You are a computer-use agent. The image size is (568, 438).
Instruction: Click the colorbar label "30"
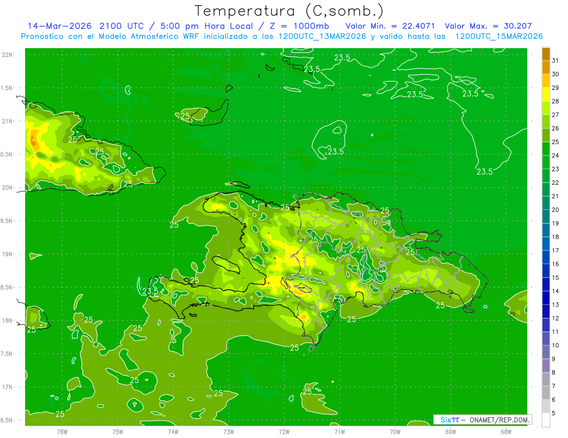click(556, 74)
